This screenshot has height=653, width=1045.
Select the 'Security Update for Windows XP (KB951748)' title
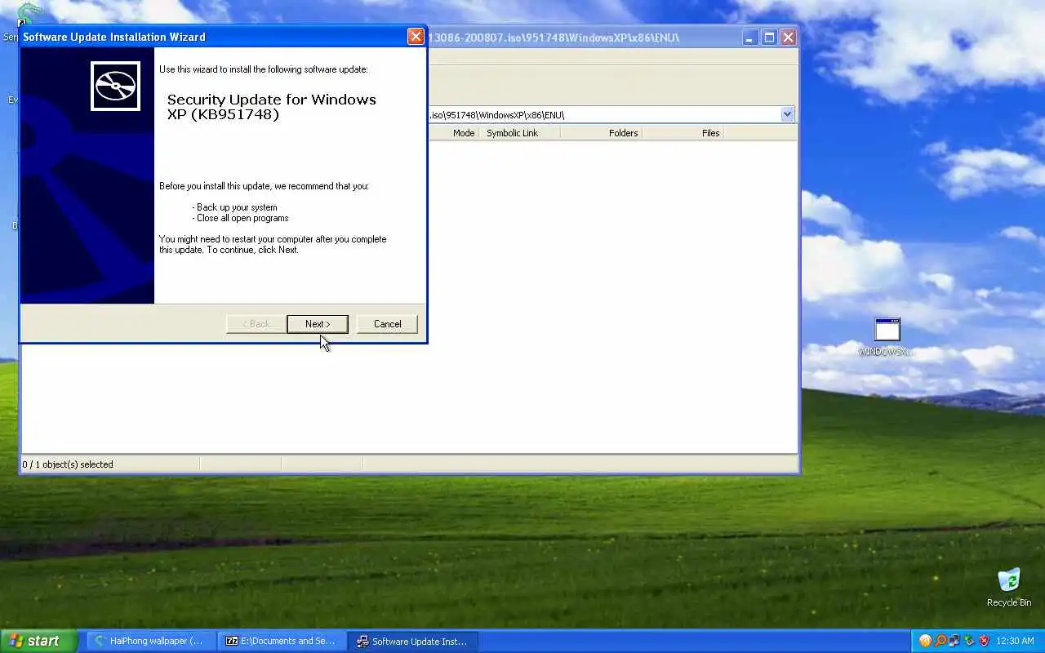point(272,107)
